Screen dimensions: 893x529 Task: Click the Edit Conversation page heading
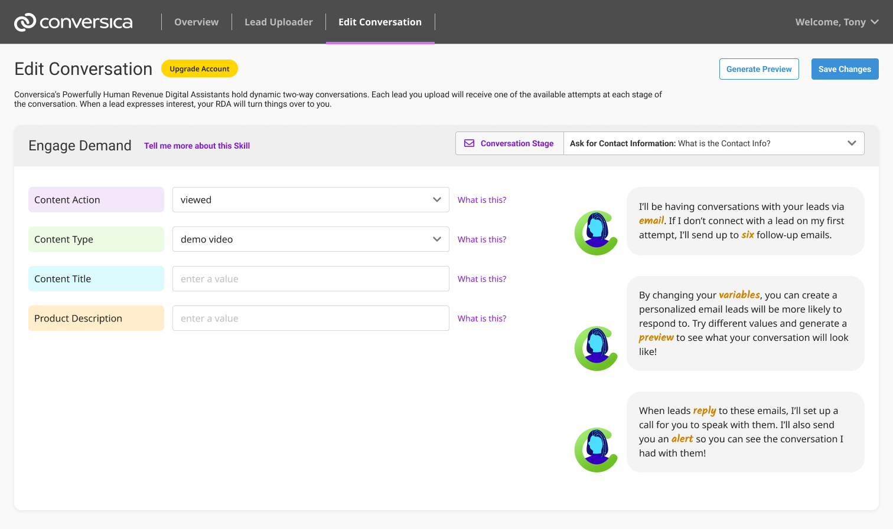click(x=83, y=69)
